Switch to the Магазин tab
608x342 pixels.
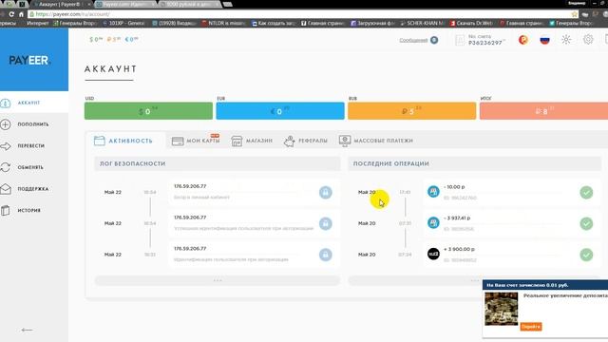click(252, 141)
